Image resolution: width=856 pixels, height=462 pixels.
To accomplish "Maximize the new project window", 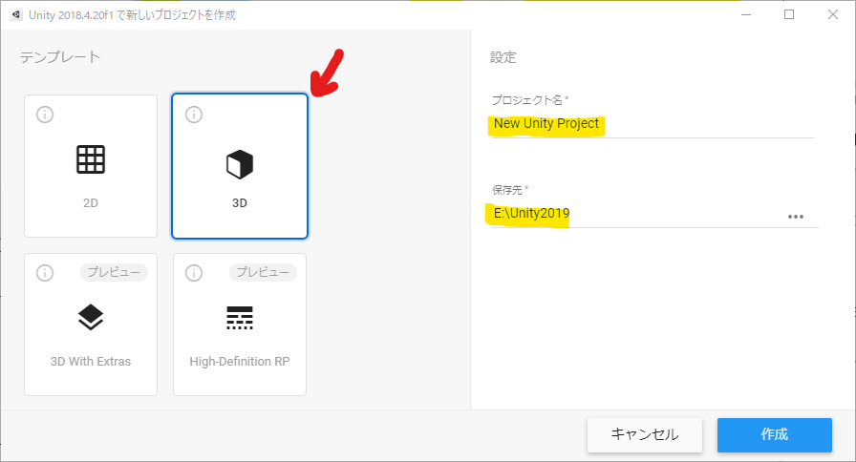I will [789, 14].
